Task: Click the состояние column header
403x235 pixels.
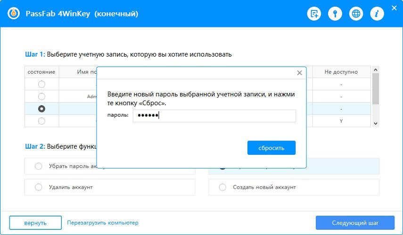Action: [41, 72]
